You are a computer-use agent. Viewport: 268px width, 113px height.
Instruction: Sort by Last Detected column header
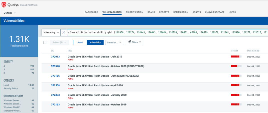point(253,50)
